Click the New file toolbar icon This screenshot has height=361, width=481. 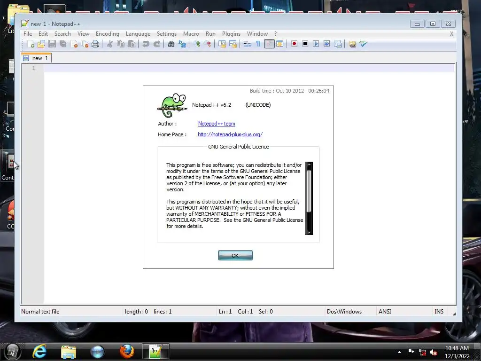click(31, 44)
